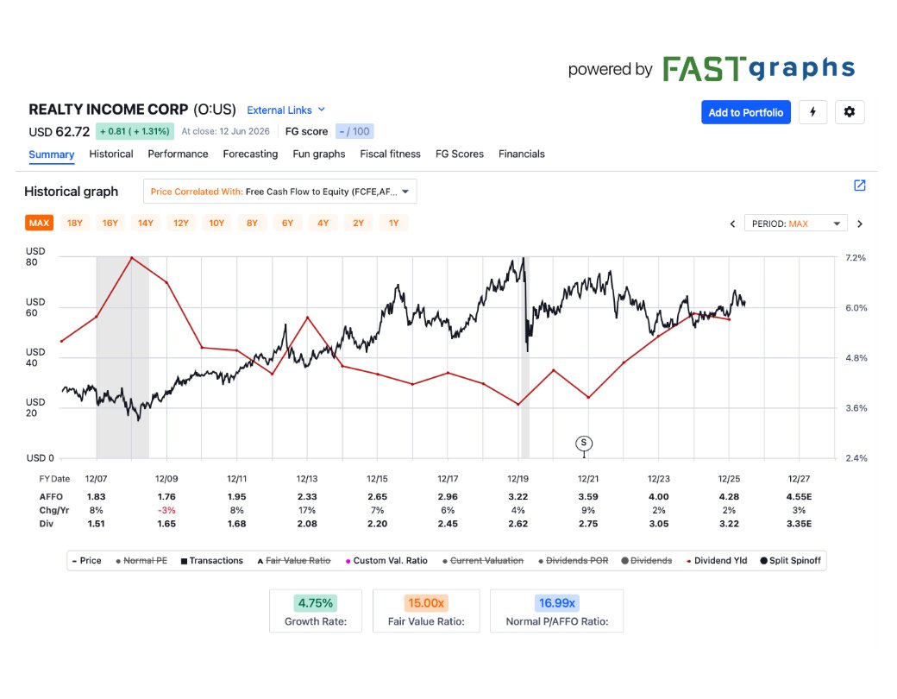The height and width of the screenshot is (699, 897).
Task: Toggle Dividends POR legend item
Action: pyautogui.click(x=574, y=560)
